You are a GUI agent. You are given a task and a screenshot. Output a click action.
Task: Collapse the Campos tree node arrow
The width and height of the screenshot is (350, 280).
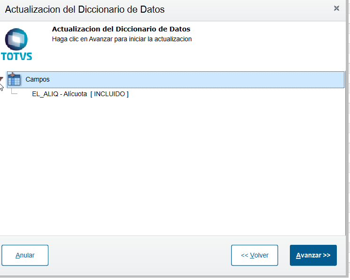point(1,79)
